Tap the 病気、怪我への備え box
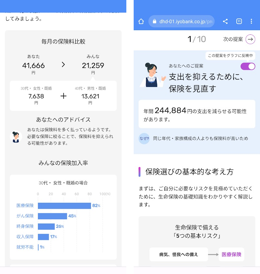 coord(179,254)
